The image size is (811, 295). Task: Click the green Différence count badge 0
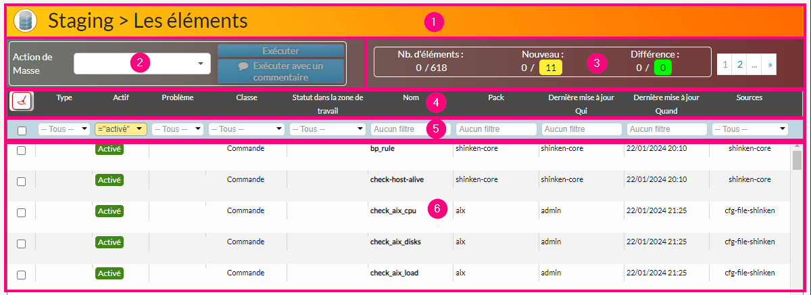point(662,67)
